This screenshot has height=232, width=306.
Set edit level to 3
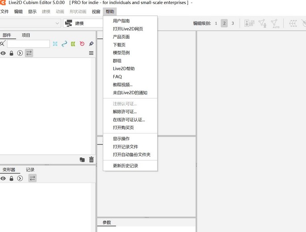pyautogui.click(x=232, y=23)
